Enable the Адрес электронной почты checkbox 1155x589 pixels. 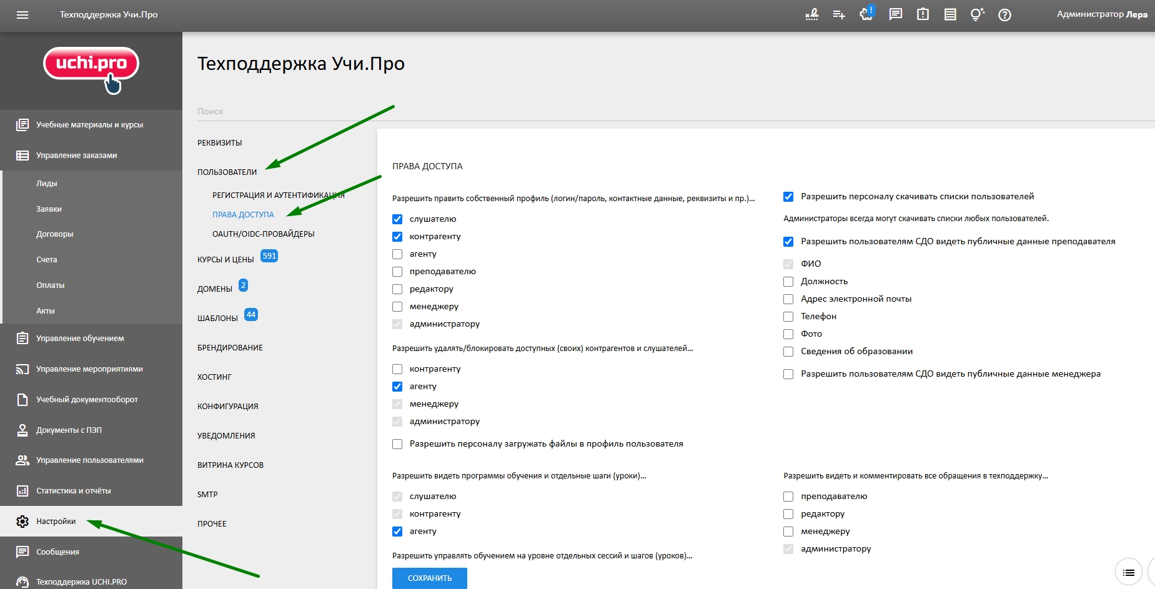pos(788,299)
